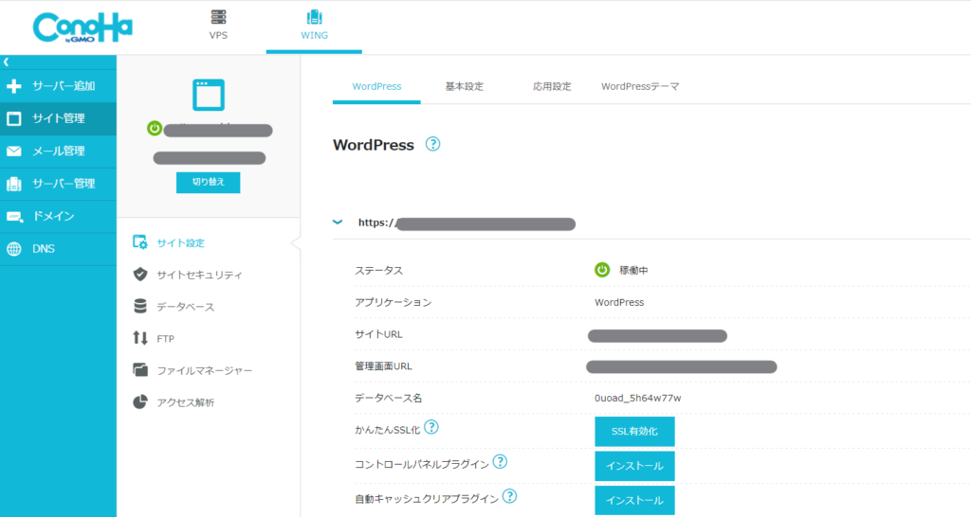Screen dimensions: 971x517
Task: Click the 稼働中 status text
Action: pos(633,270)
